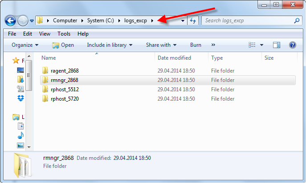Click the Back navigation arrow button
306x183 pixels.
(x=10, y=20)
